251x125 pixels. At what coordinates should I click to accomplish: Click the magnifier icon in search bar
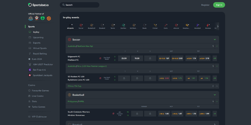64,5
